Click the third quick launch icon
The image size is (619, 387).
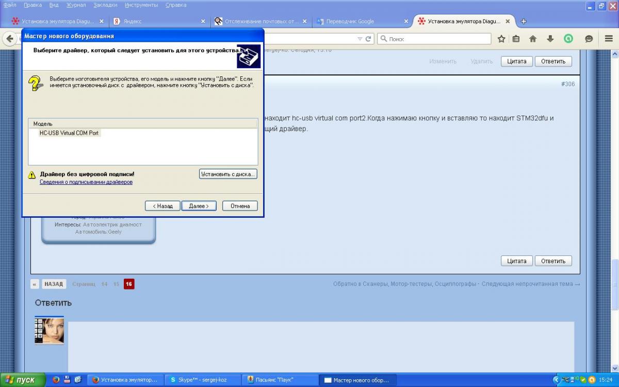78,380
